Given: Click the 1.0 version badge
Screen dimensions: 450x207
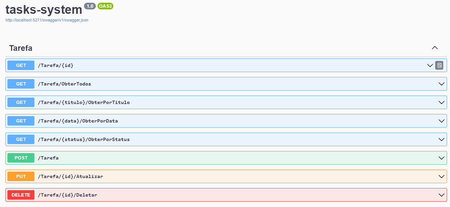Looking at the screenshot, I should pyautogui.click(x=89, y=6).
